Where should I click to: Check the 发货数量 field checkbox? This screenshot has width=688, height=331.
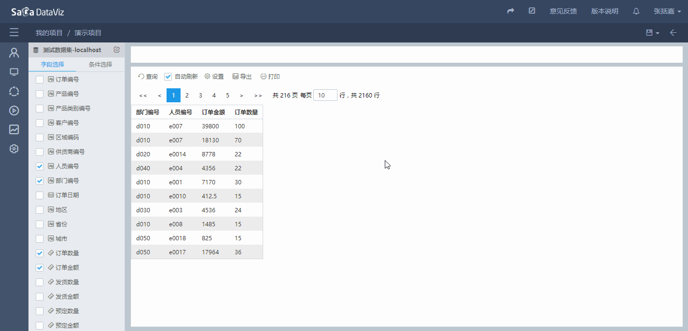(40, 282)
